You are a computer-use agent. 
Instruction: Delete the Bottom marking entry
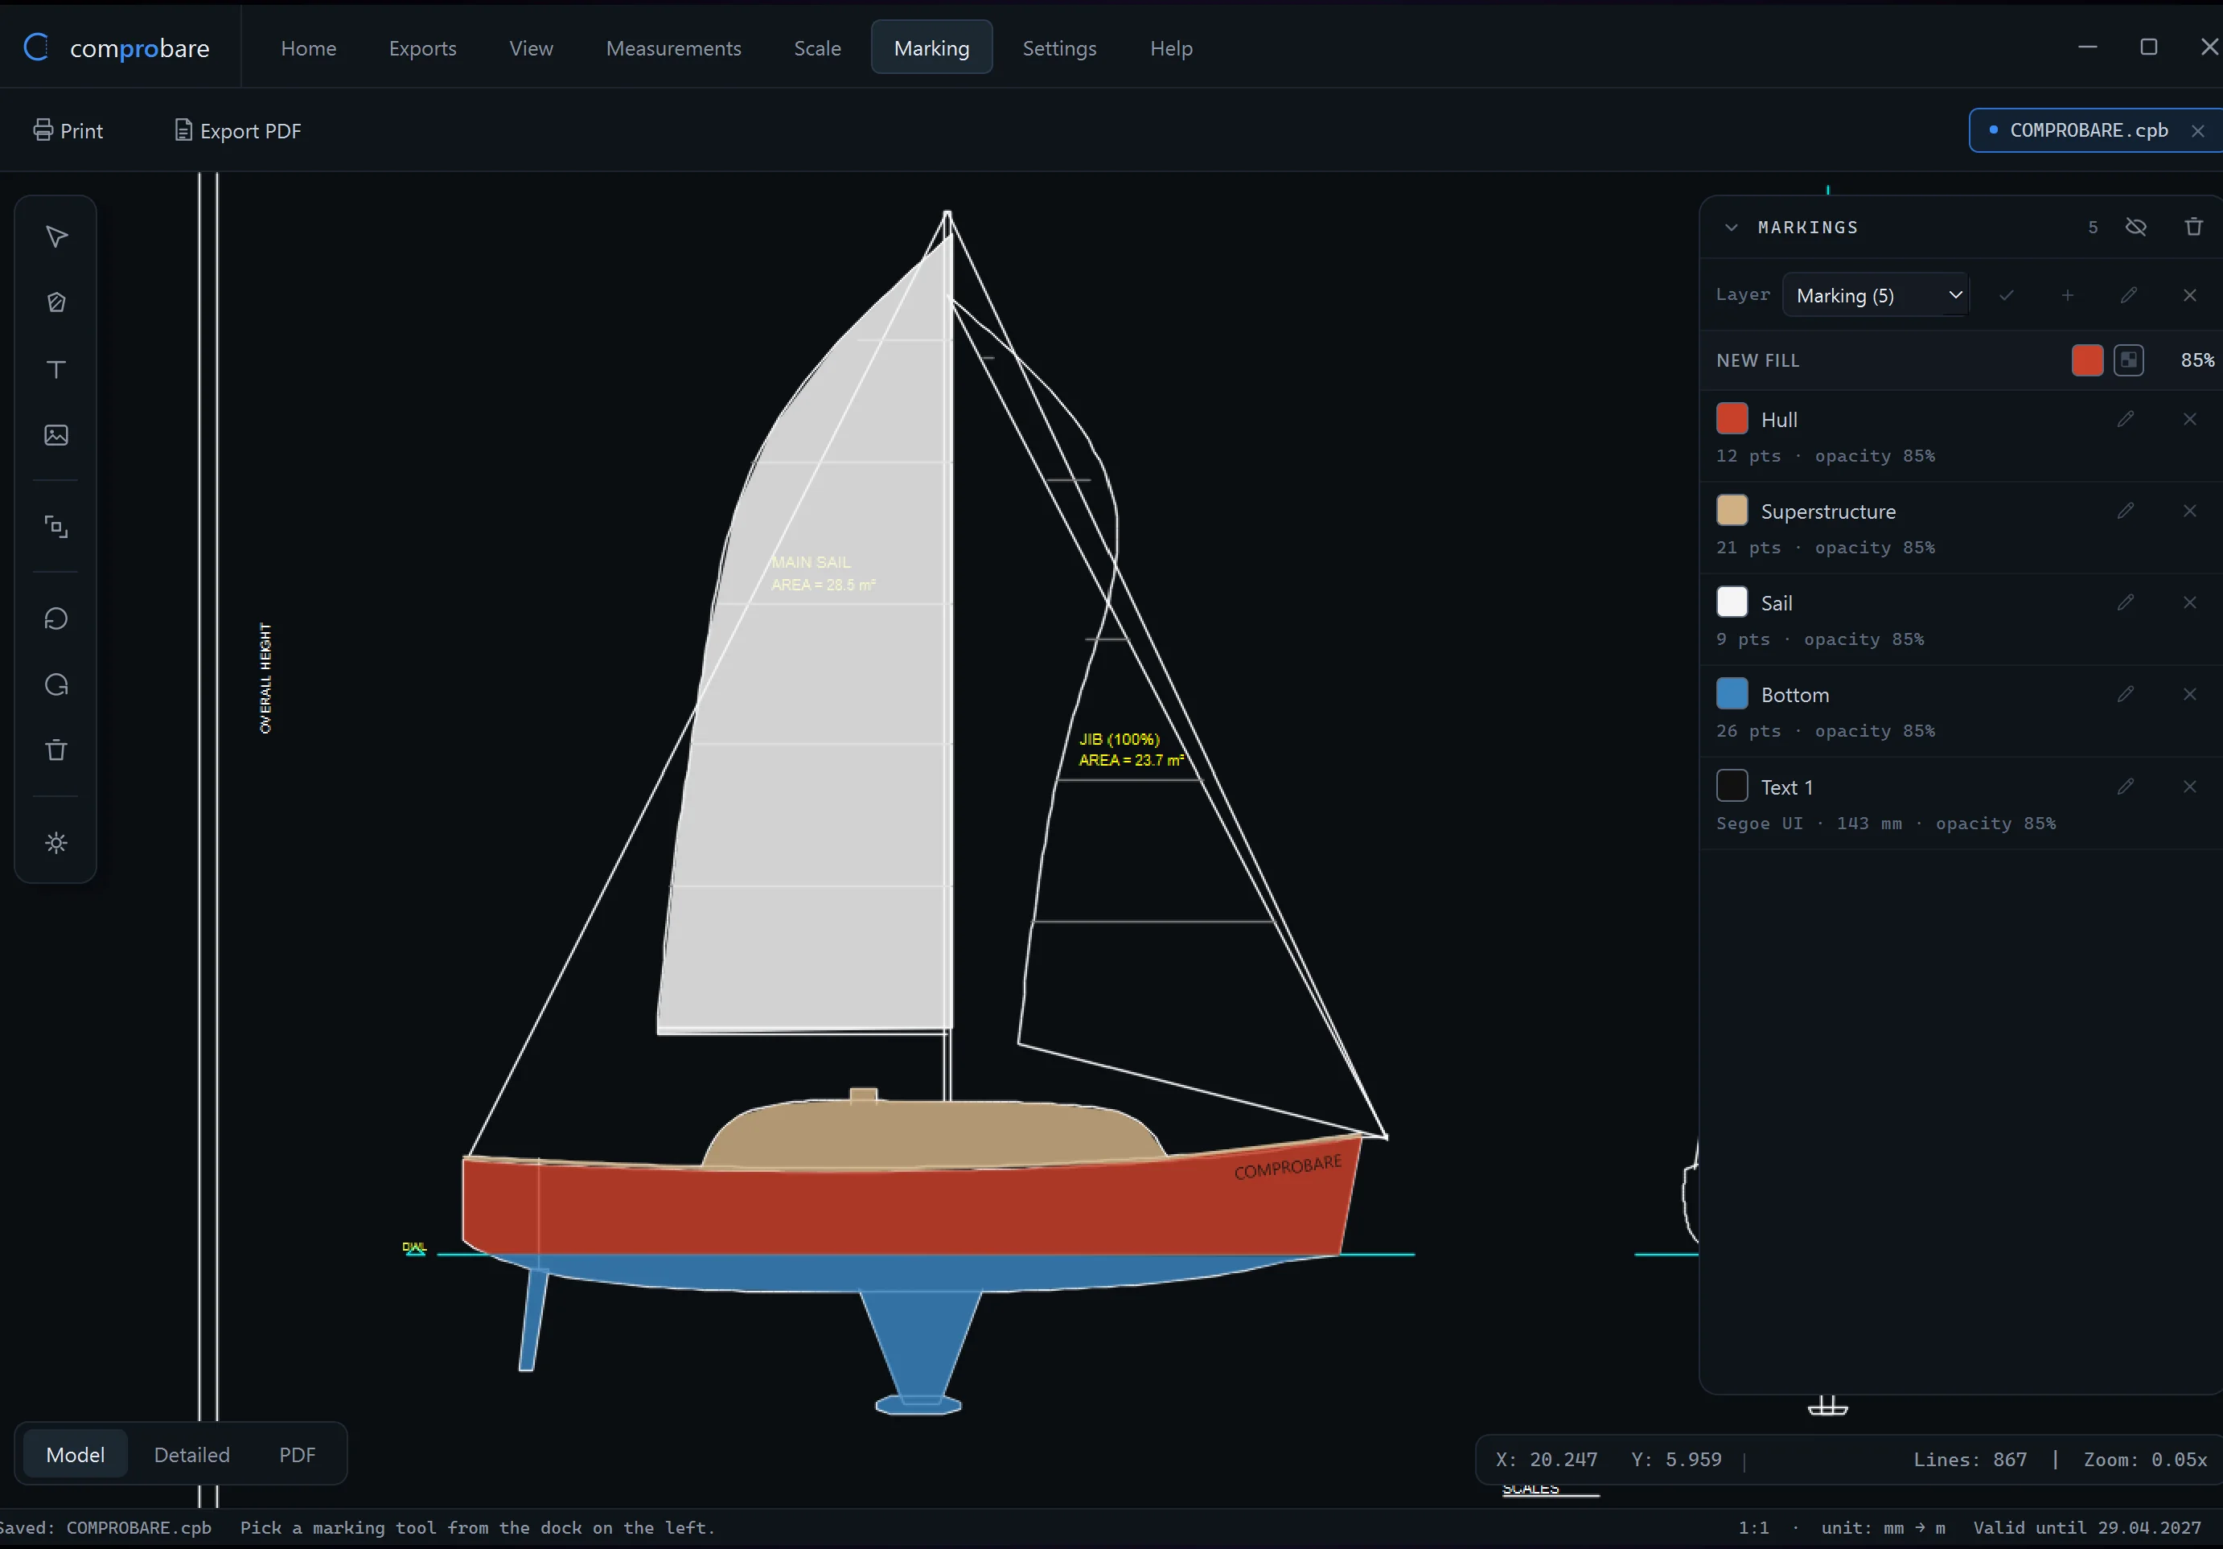[x=2190, y=694]
